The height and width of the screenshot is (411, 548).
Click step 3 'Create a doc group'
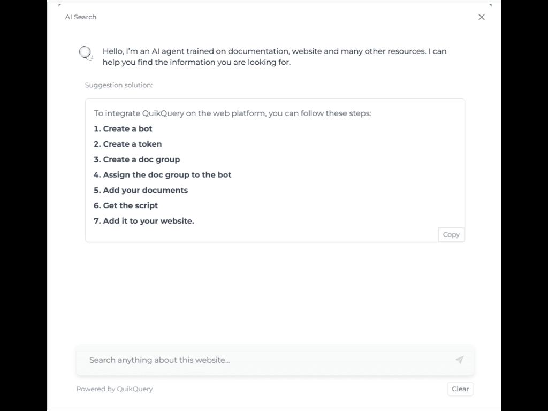click(136, 159)
